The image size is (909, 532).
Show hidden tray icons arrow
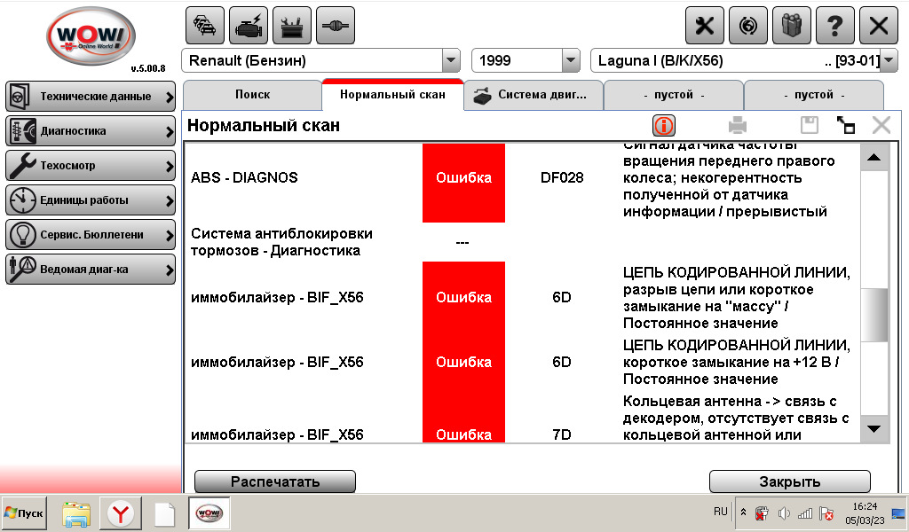click(743, 512)
